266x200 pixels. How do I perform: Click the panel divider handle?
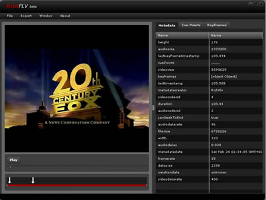[153, 108]
